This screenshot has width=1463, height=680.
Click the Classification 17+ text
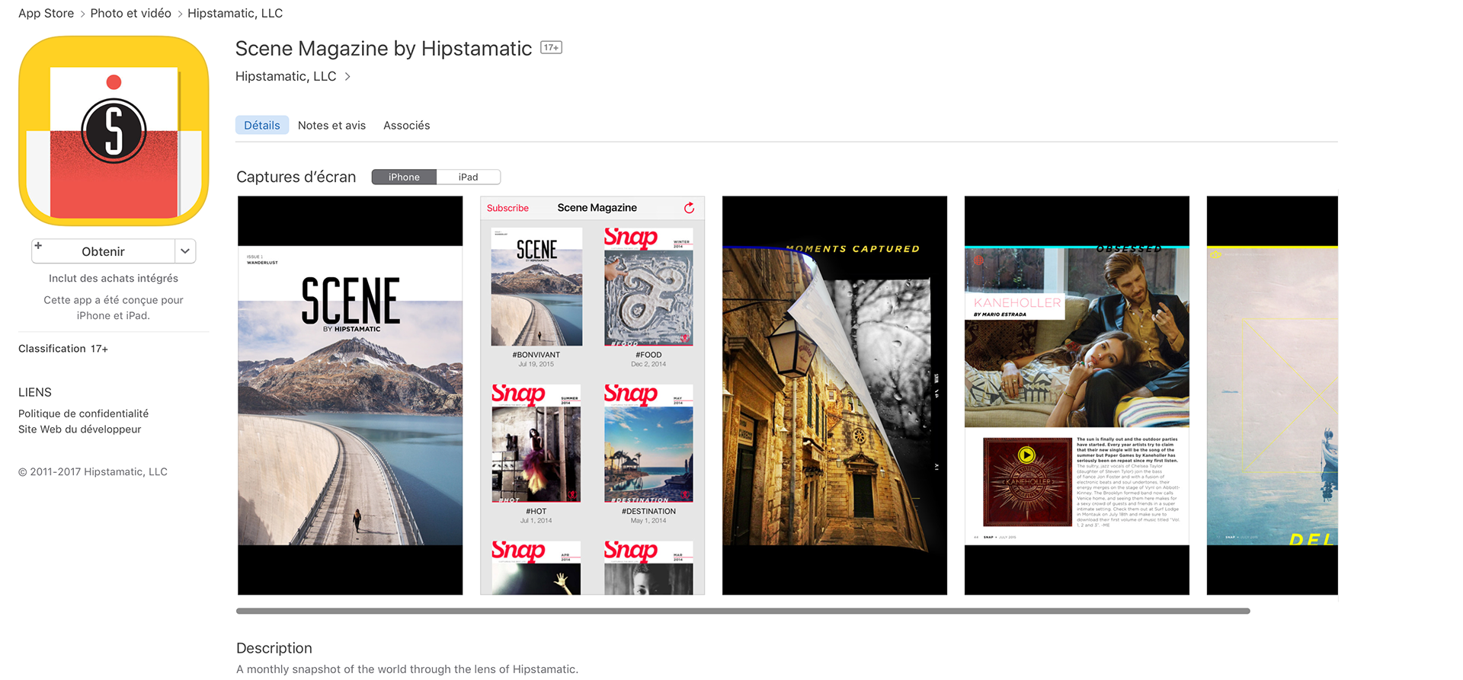[63, 349]
